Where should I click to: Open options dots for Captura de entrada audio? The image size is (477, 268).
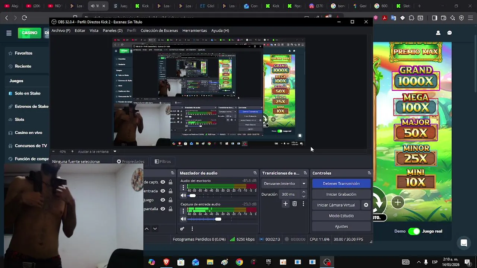point(183,211)
